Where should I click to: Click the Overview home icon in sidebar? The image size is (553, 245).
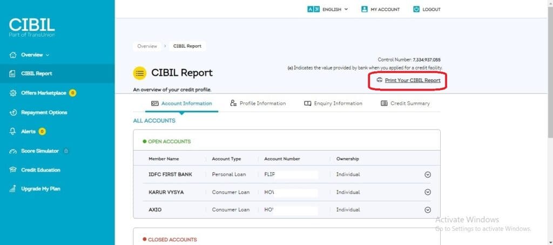(x=13, y=55)
